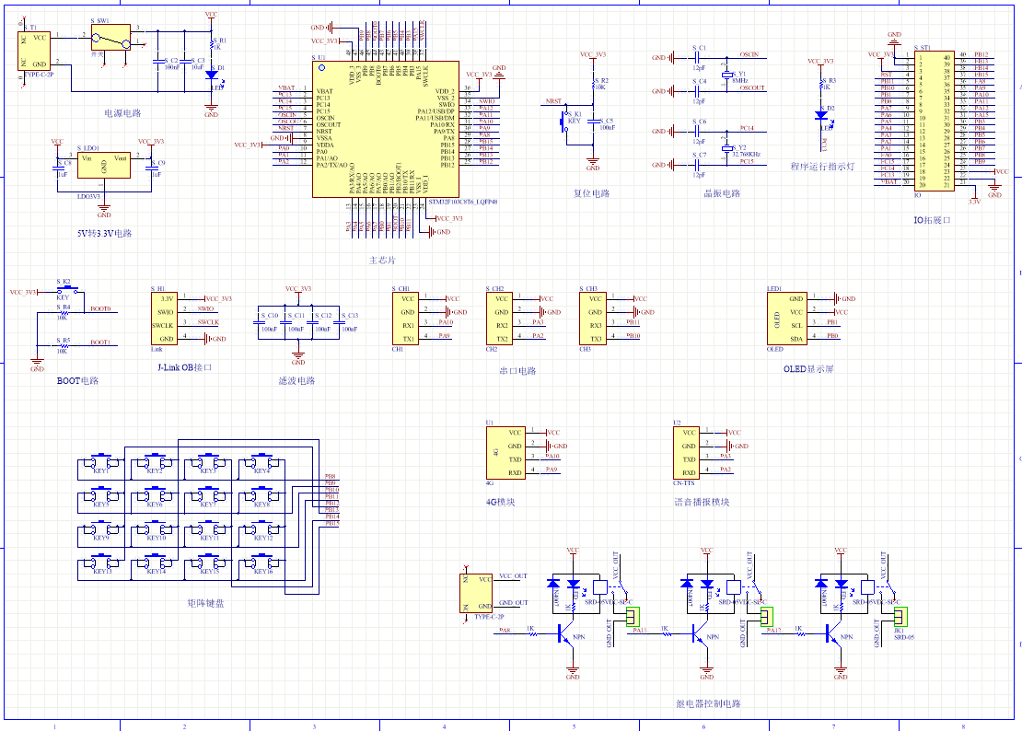Select KEY6 in the matrix keypad

(155, 496)
